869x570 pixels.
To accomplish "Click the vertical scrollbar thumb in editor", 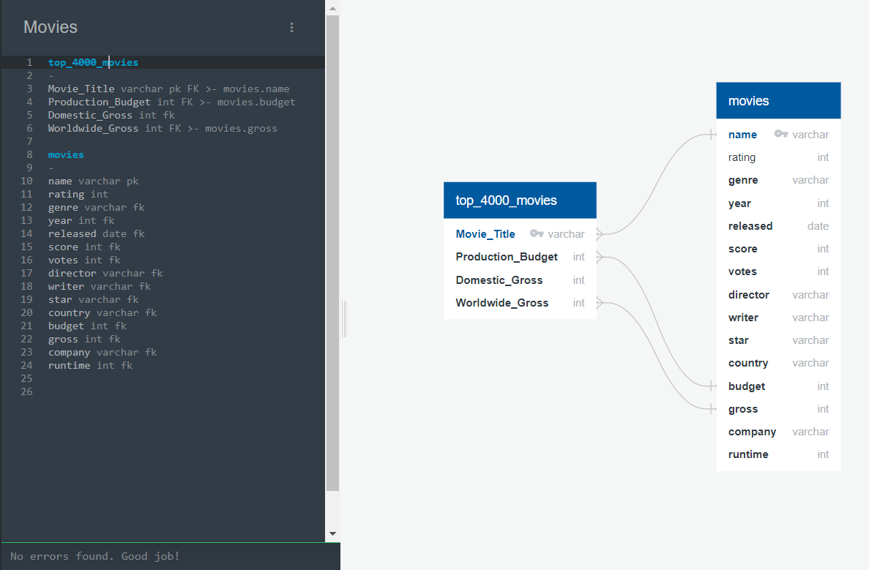I will [332, 253].
